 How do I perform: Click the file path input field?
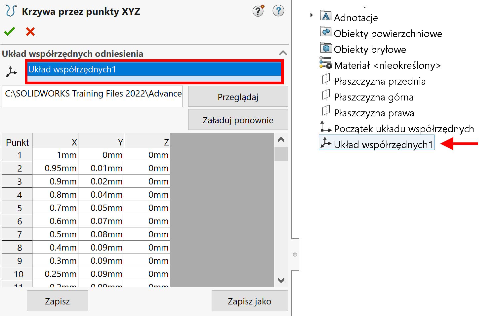(92, 96)
